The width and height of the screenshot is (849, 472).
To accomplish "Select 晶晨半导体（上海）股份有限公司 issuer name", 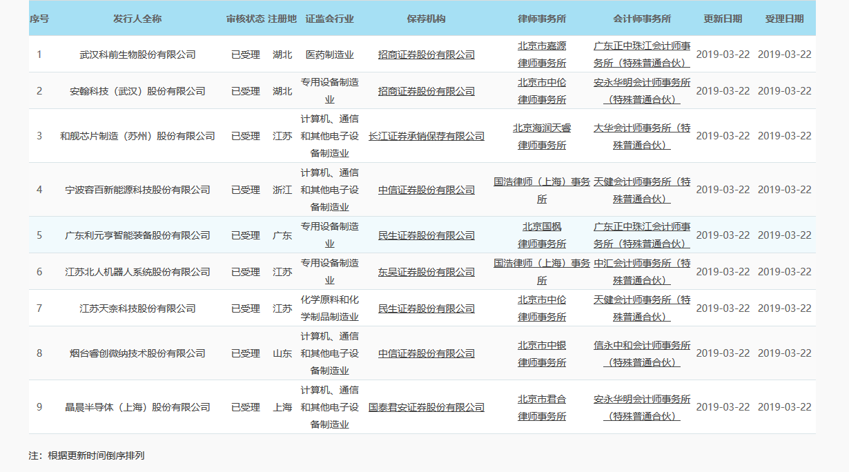I will click(x=137, y=407).
